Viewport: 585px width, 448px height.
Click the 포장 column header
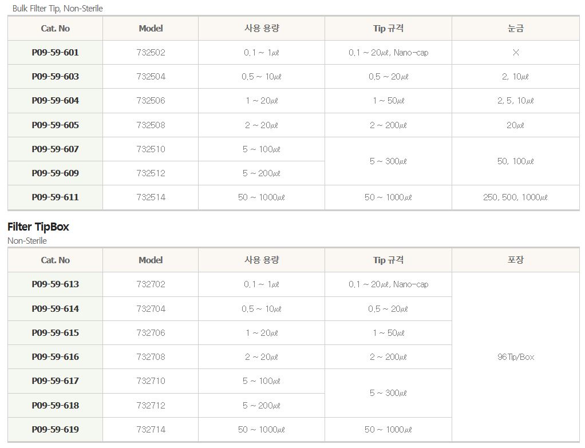tap(516, 260)
